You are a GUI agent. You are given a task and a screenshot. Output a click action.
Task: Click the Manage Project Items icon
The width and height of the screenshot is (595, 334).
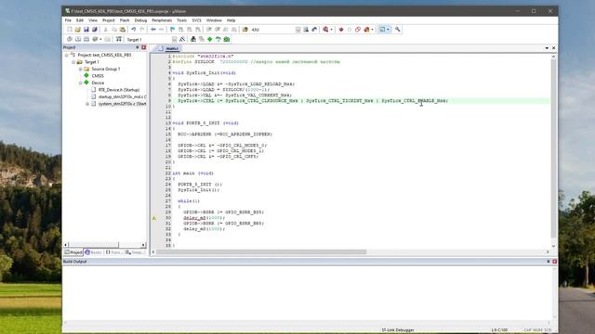[193, 39]
